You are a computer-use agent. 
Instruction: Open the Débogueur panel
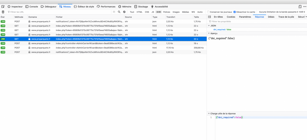[49, 6]
